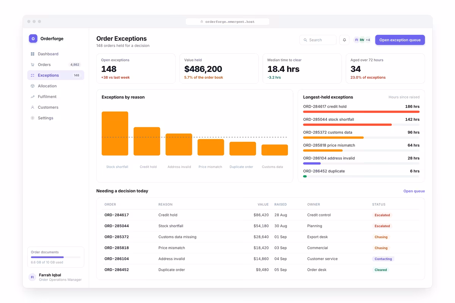Click the STATUS column header
The image size is (455, 303).
[x=379, y=205]
